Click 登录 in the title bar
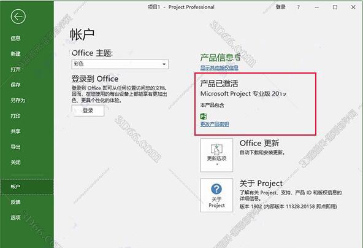This screenshot has height=248, width=363. tap(281, 7)
